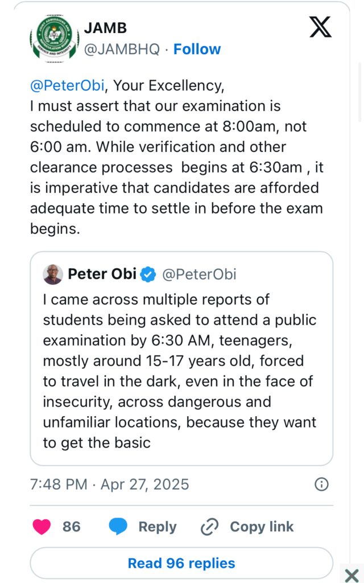Click the Copy link text
364x583 pixels.
tap(262, 527)
